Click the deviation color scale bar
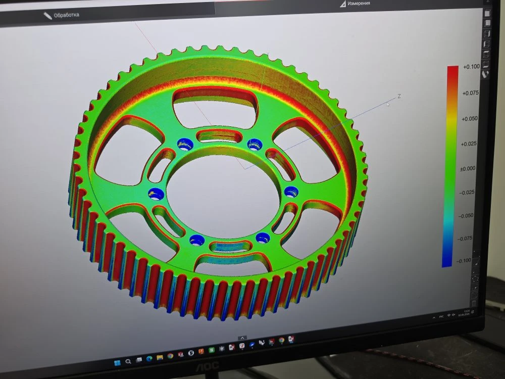 (x=450, y=166)
